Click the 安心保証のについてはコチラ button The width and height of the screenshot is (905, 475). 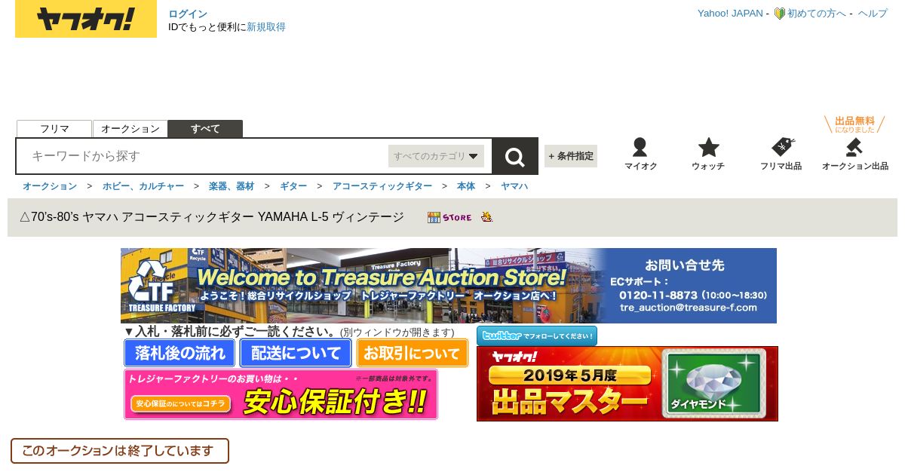[x=182, y=404]
